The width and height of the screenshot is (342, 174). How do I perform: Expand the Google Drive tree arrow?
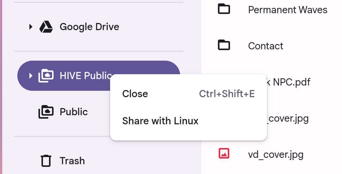click(31, 27)
